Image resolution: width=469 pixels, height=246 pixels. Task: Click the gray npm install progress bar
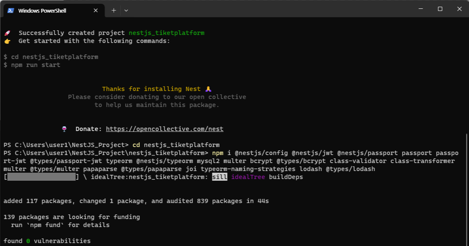[42, 177]
